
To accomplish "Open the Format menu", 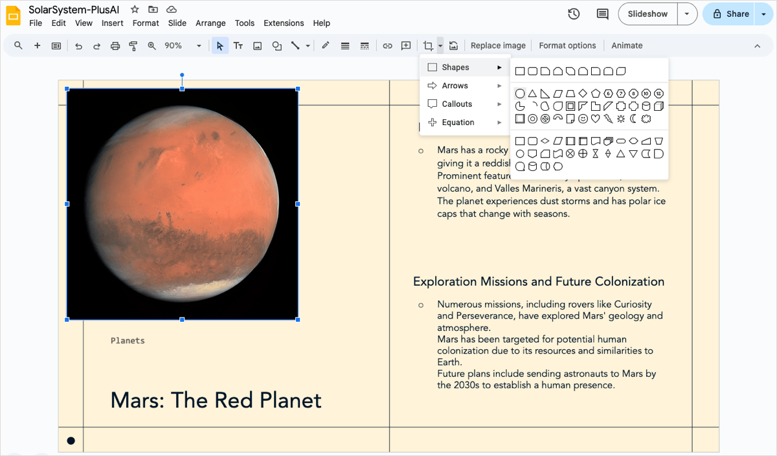I will point(146,23).
